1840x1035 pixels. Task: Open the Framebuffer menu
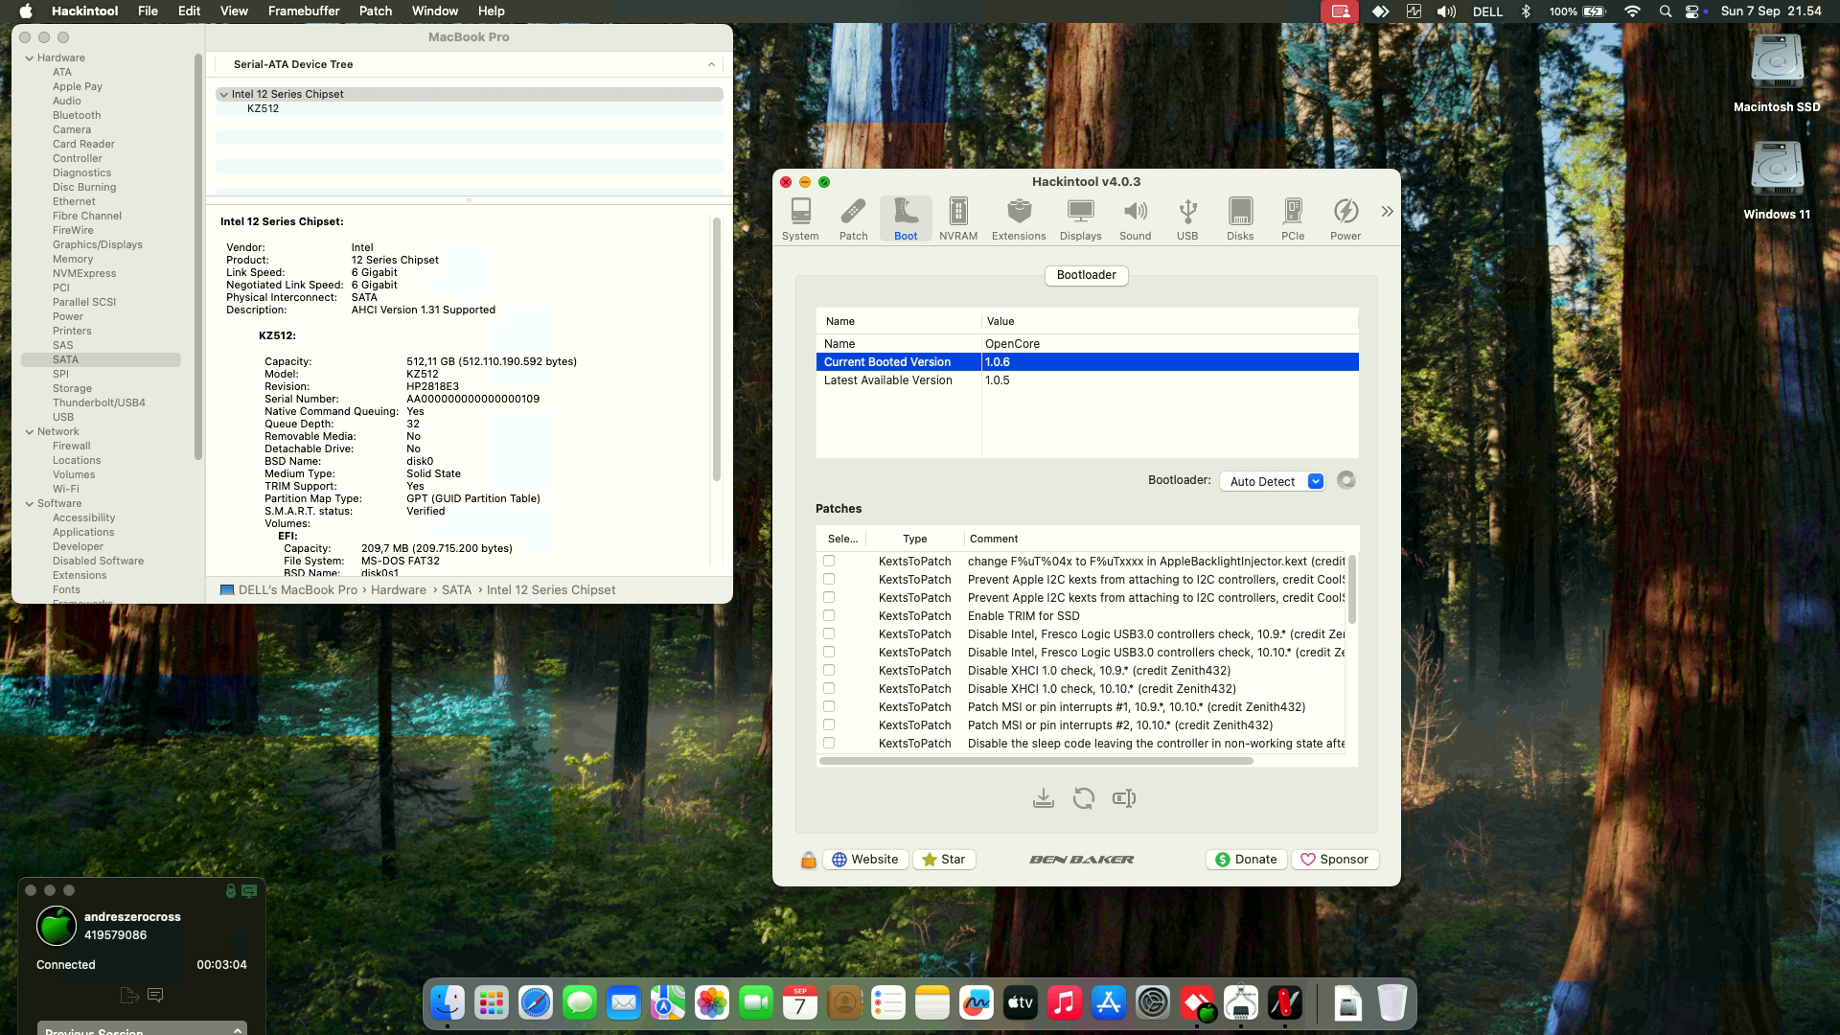pos(304,11)
